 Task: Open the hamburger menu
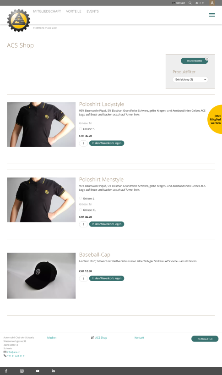coord(212,15)
